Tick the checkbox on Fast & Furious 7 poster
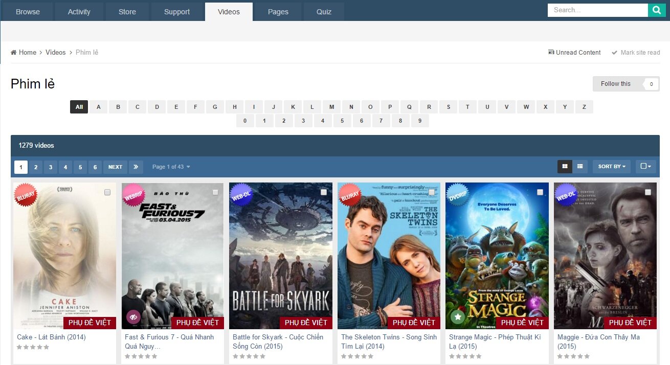The width and height of the screenshot is (670, 365). 215,192
